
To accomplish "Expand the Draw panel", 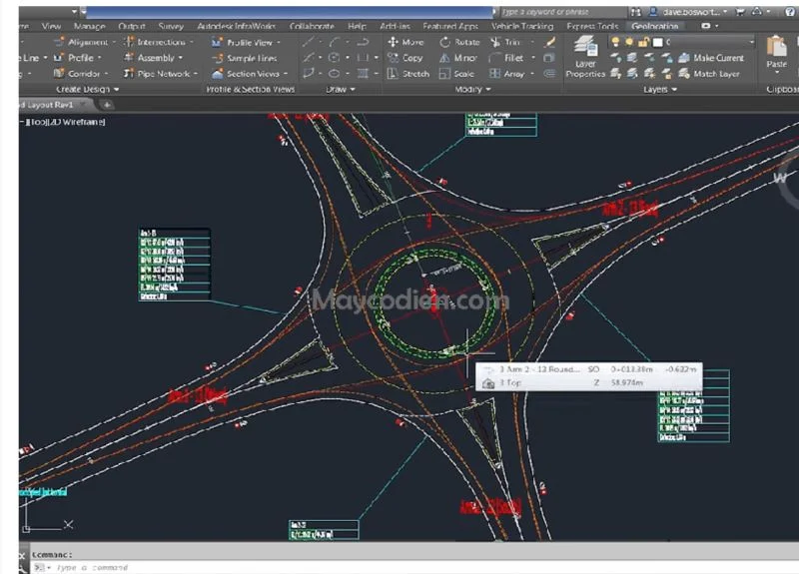I will pyautogui.click(x=340, y=89).
